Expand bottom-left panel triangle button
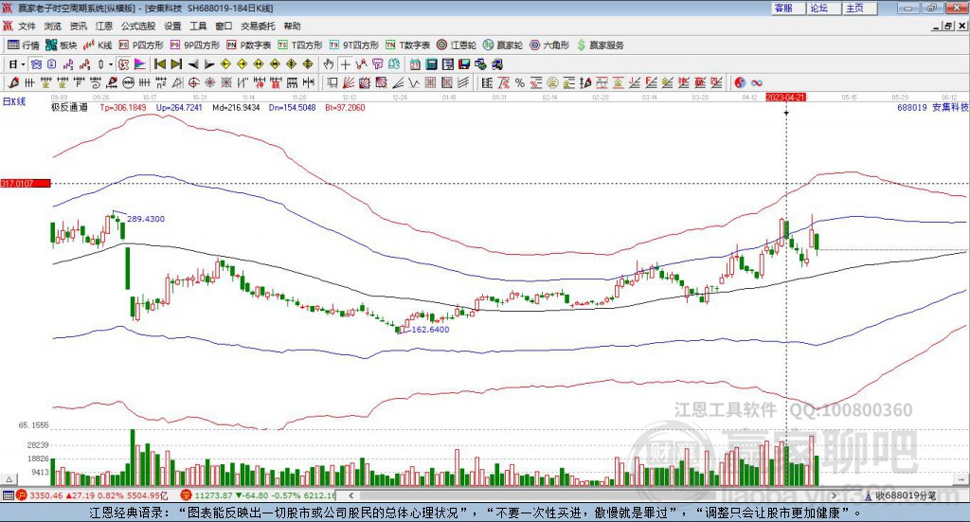970x522 pixels. 9,479
